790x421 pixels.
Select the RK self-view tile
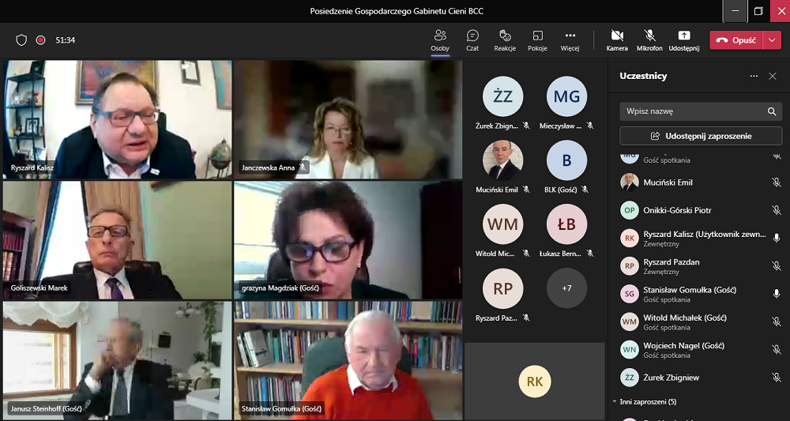[535, 382]
